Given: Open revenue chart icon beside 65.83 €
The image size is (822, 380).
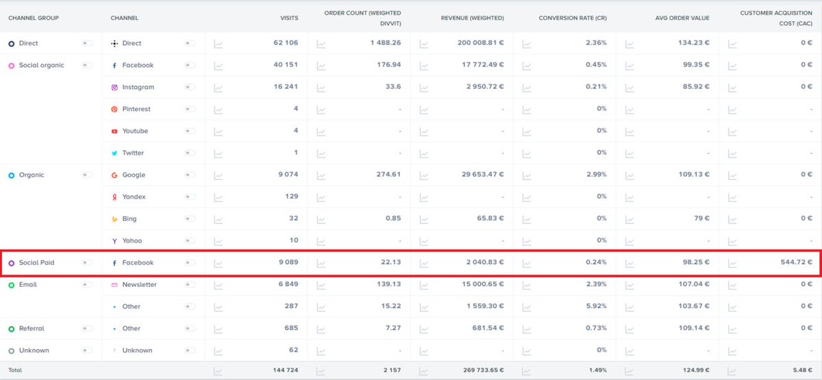Looking at the screenshot, I should click(x=424, y=219).
